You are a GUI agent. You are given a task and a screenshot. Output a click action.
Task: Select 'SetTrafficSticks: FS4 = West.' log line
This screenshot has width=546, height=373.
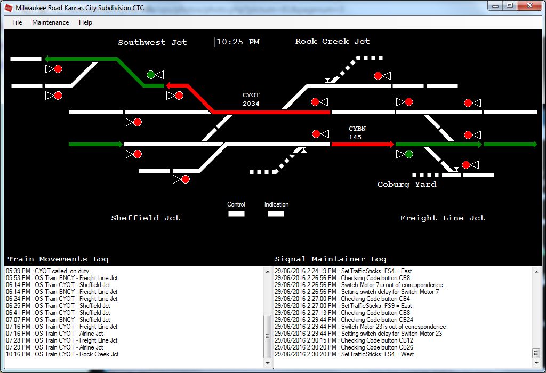coord(345,354)
